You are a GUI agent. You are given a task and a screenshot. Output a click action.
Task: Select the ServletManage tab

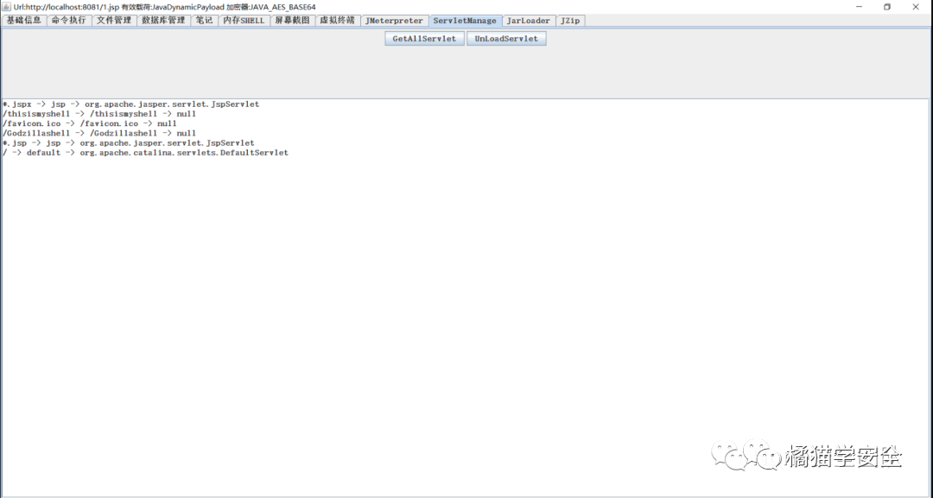[x=465, y=20]
